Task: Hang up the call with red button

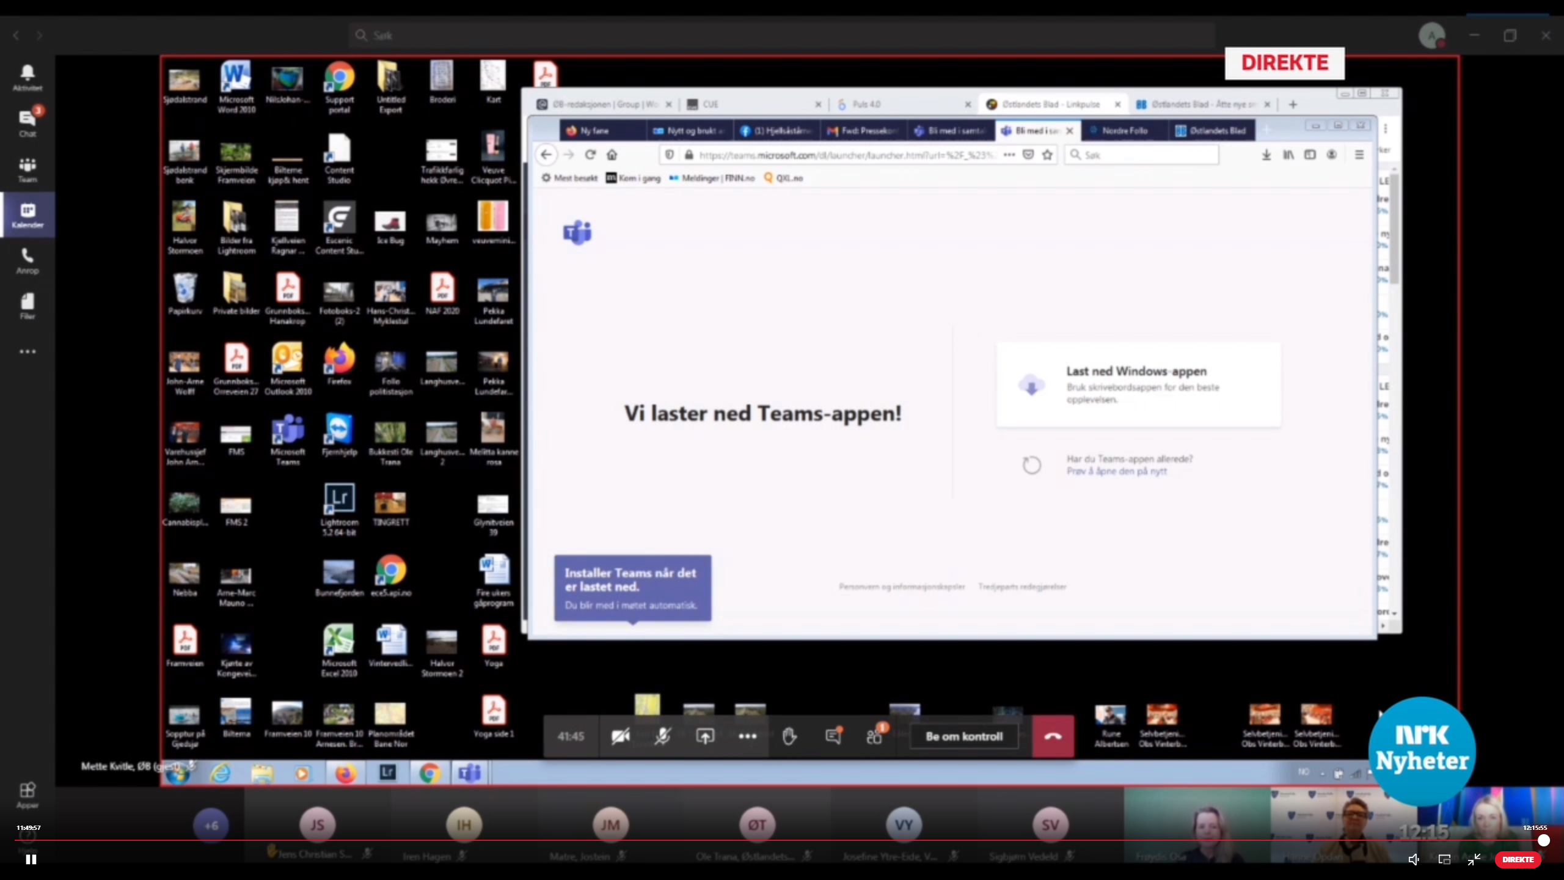Action: point(1053,736)
